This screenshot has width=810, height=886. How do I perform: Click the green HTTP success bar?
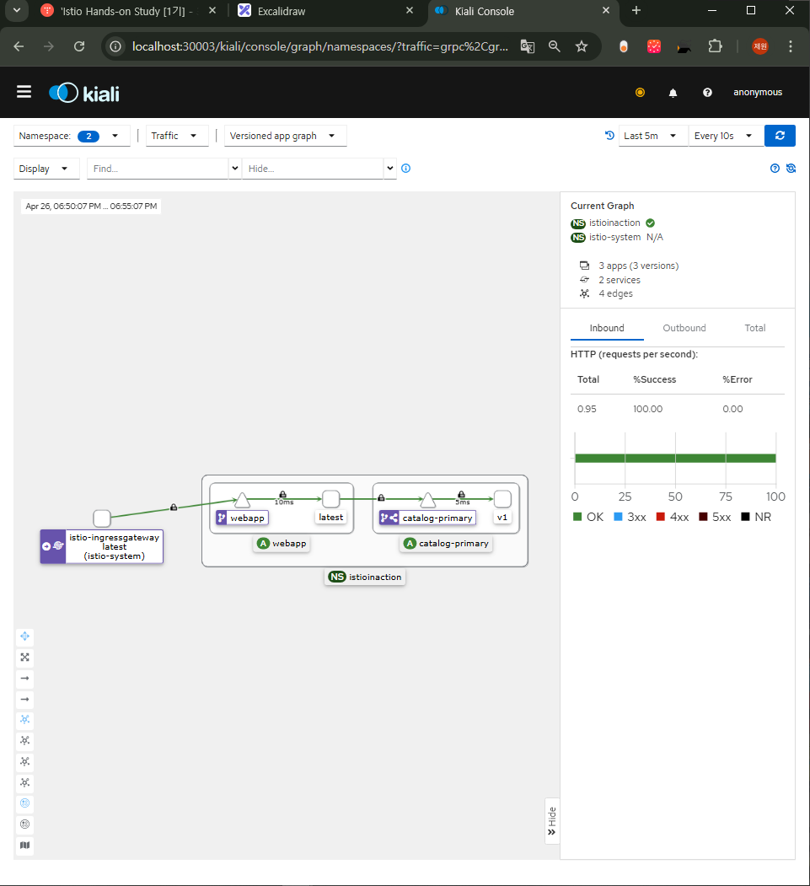(675, 459)
